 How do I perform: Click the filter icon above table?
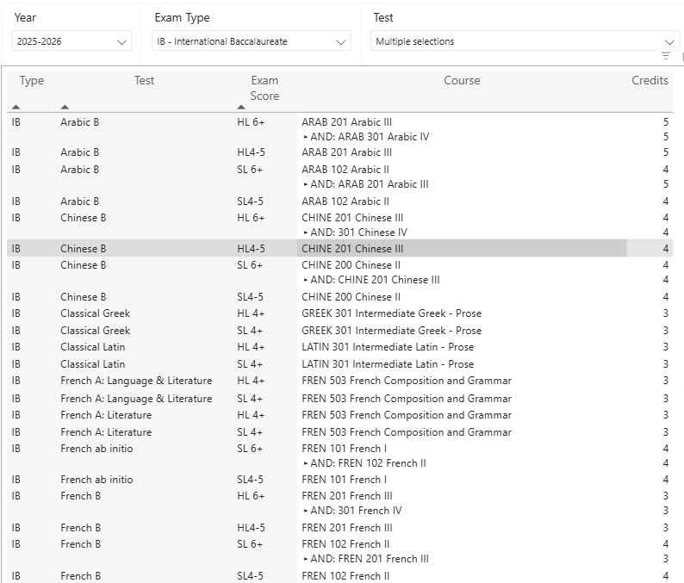pyautogui.click(x=665, y=55)
